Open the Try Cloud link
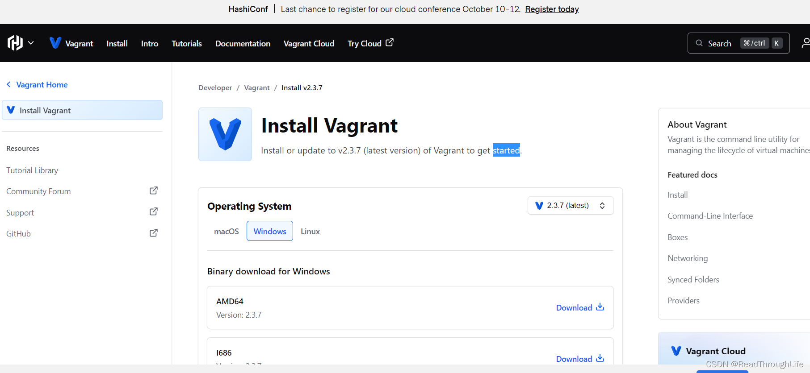 point(370,43)
